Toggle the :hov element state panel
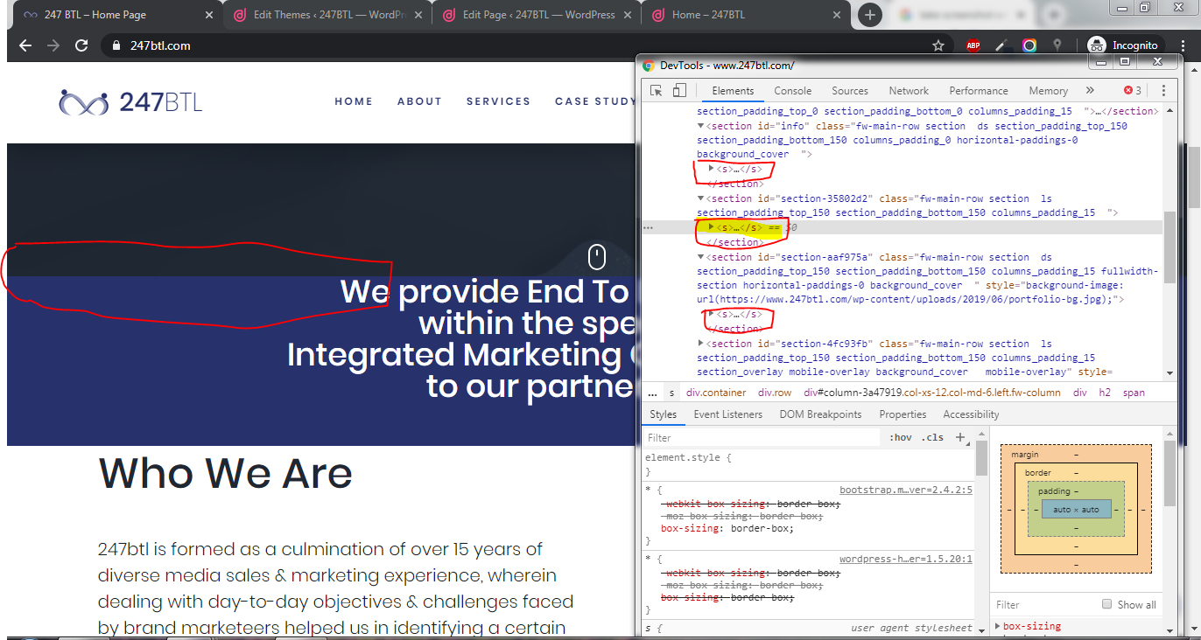The image size is (1201, 640). tap(900, 437)
